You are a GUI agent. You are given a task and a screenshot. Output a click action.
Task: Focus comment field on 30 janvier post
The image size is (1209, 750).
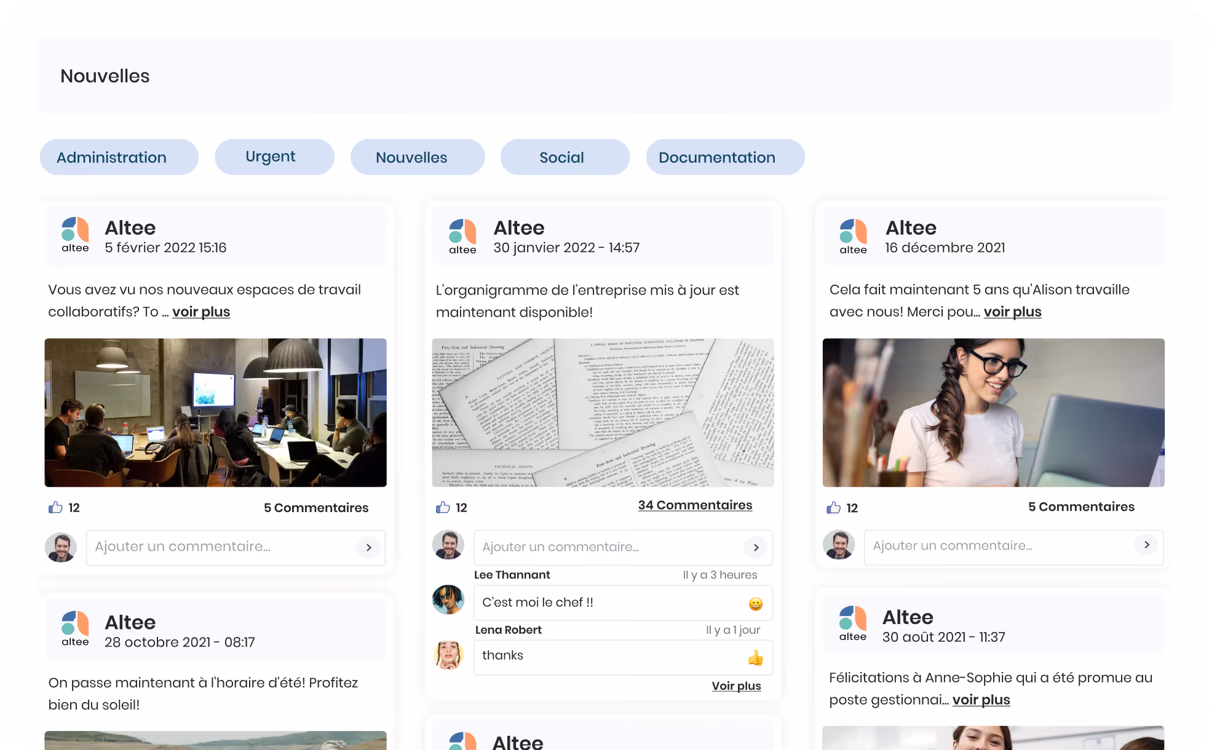tap(623, 547)
